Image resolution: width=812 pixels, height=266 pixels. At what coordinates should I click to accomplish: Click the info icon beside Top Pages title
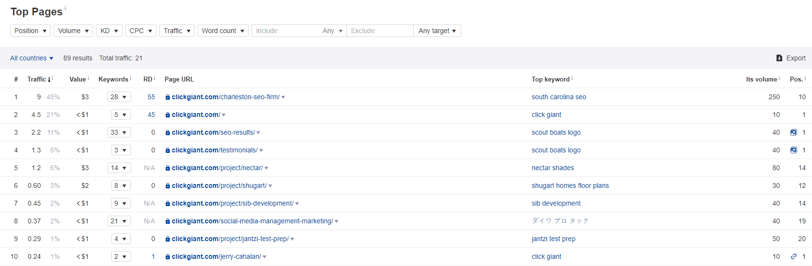(65, 8)
